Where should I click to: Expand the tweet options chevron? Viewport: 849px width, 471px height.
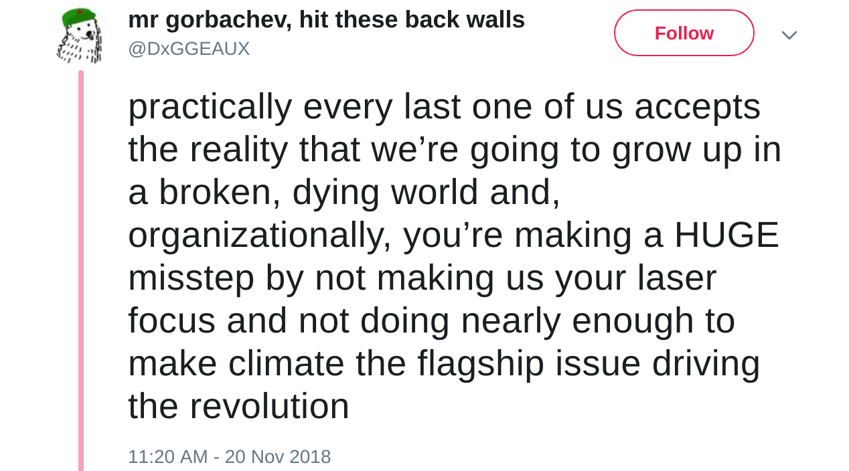[x=789, y=35]
